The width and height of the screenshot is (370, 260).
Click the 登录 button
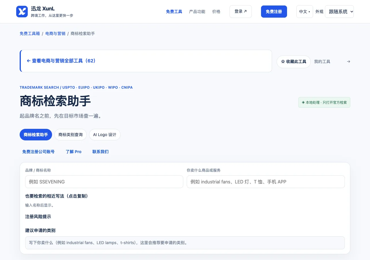pos(240,12)
